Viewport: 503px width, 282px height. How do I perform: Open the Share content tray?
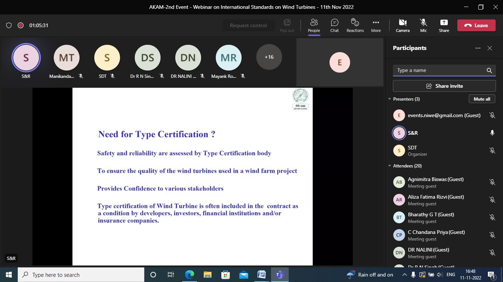444,25
